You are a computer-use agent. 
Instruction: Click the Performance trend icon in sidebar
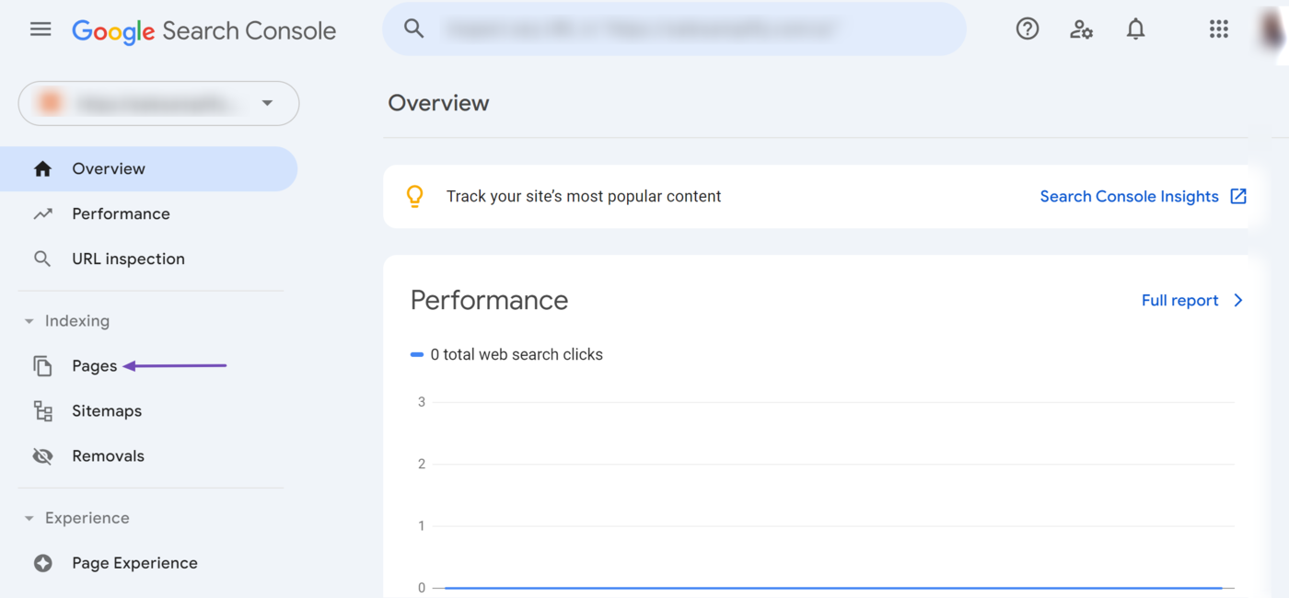[x=42, y=213]
